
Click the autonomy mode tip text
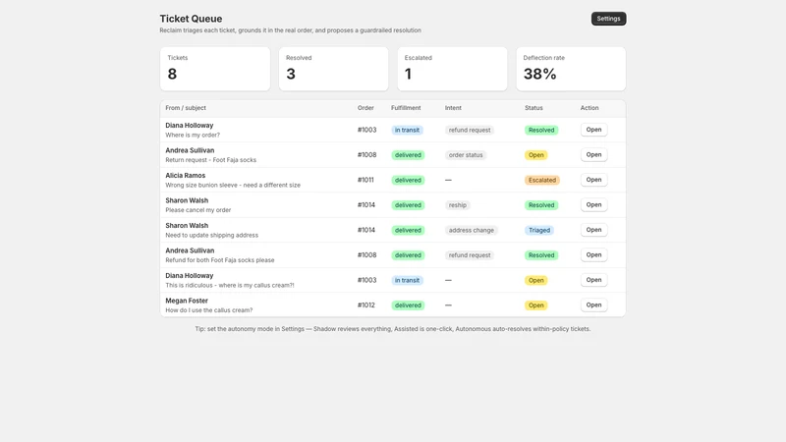[x=392, y=329]
